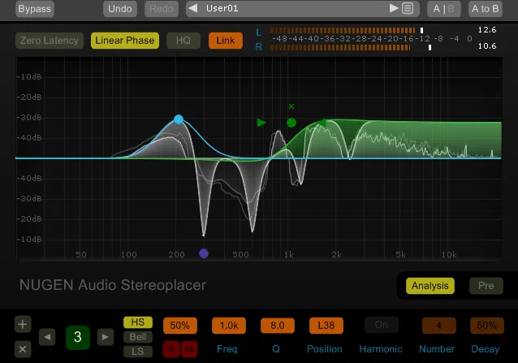Click the L38 position value
The height and width of the screenshot is (363, 518).
click(x=326, y=326)
